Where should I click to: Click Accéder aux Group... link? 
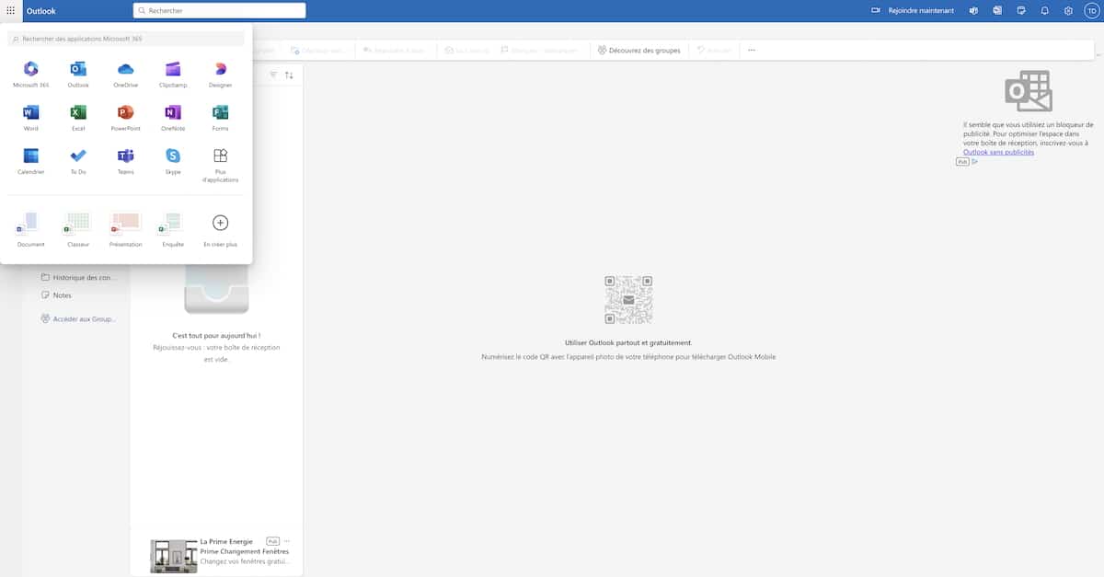pyautogui.click(x=78, y=318)
